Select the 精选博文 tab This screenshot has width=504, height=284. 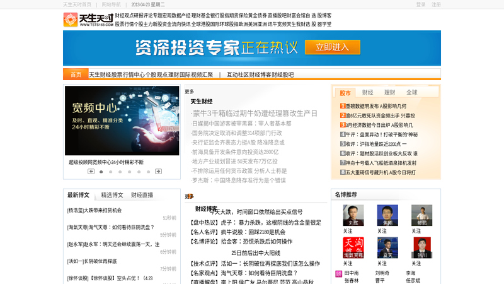point(112,195)
